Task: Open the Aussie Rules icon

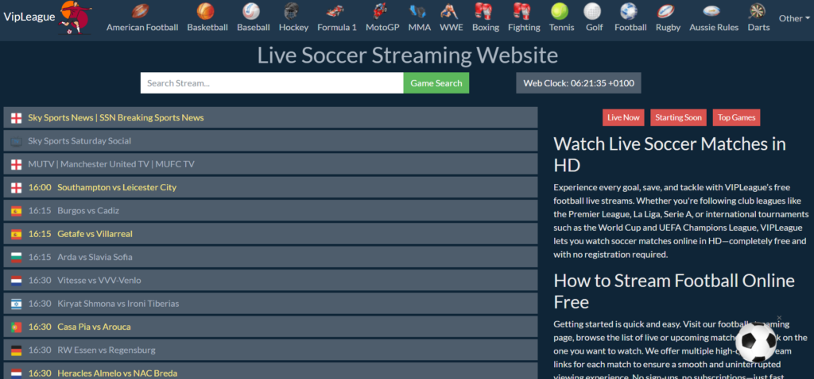Action: (x=711, y=11)
